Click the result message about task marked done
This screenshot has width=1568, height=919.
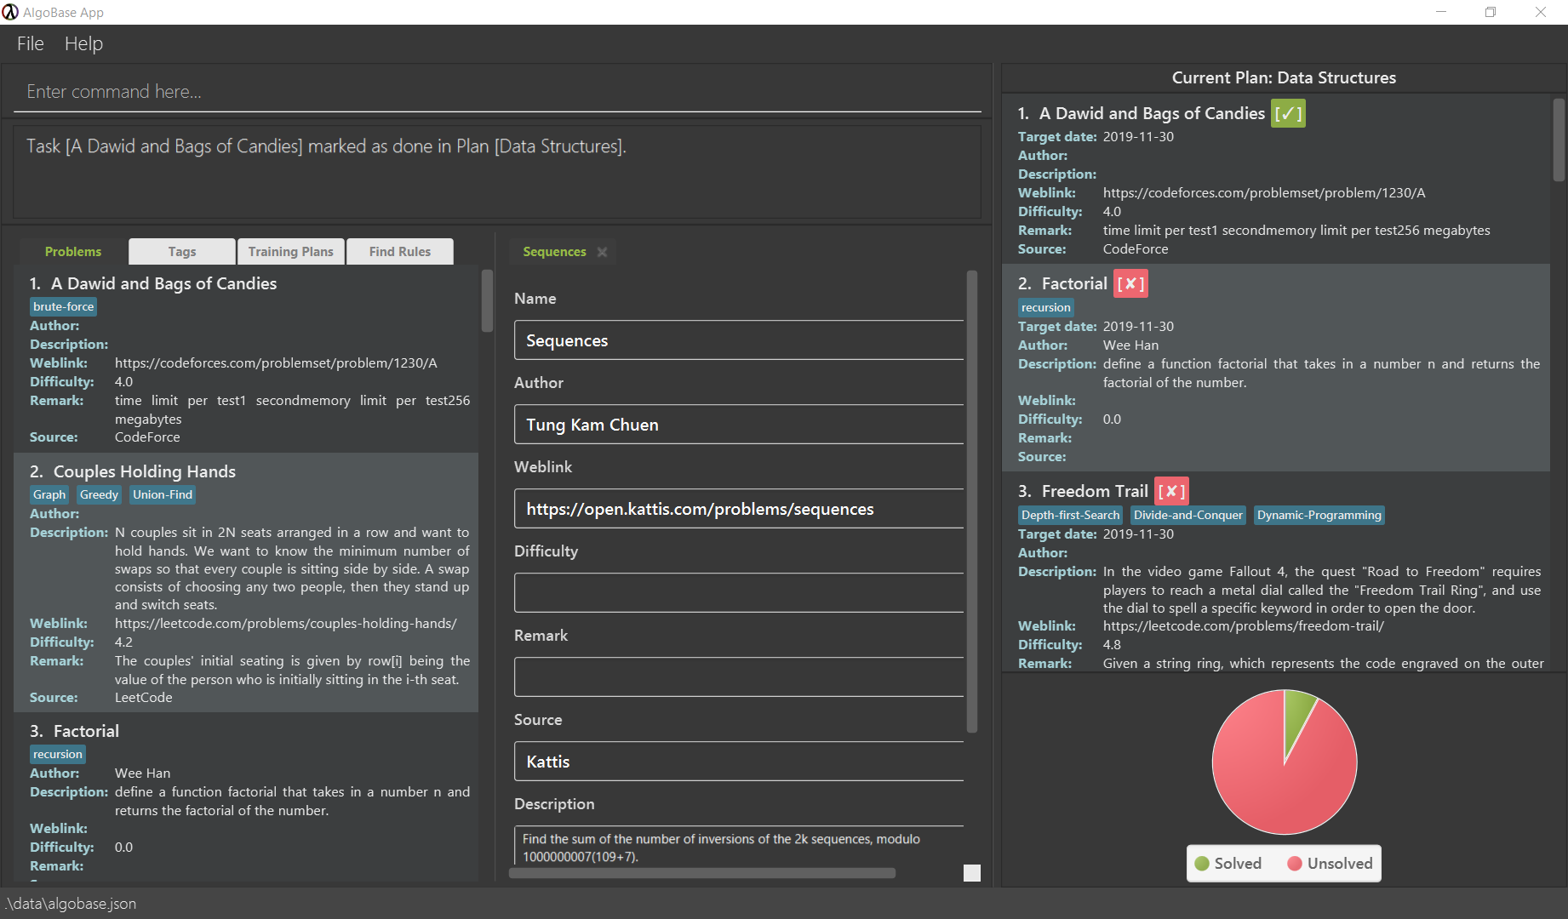pyautogui.click(x=326, y=146)
